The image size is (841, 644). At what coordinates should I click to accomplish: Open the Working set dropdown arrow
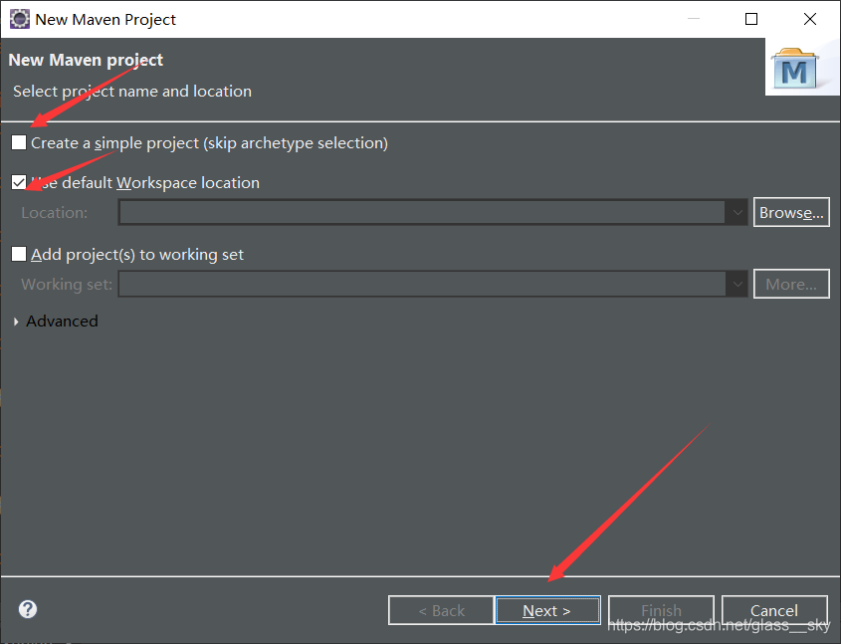click(x=737, y=284)
